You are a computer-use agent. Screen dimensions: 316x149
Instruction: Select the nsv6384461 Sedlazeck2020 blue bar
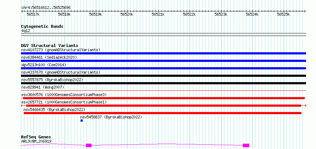(x=163, y=61)
